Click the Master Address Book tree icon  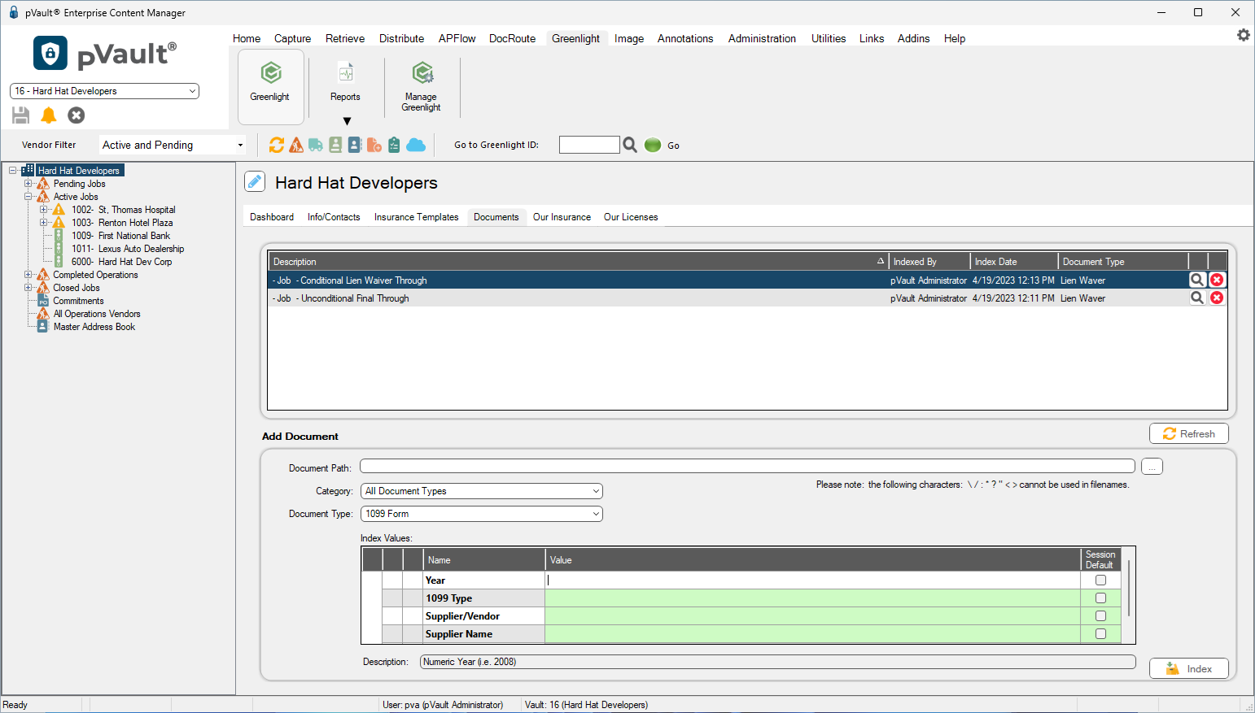(43, 327)
